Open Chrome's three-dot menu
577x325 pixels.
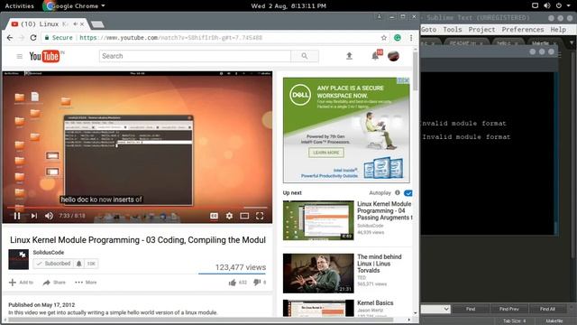(x=411, y=38)
